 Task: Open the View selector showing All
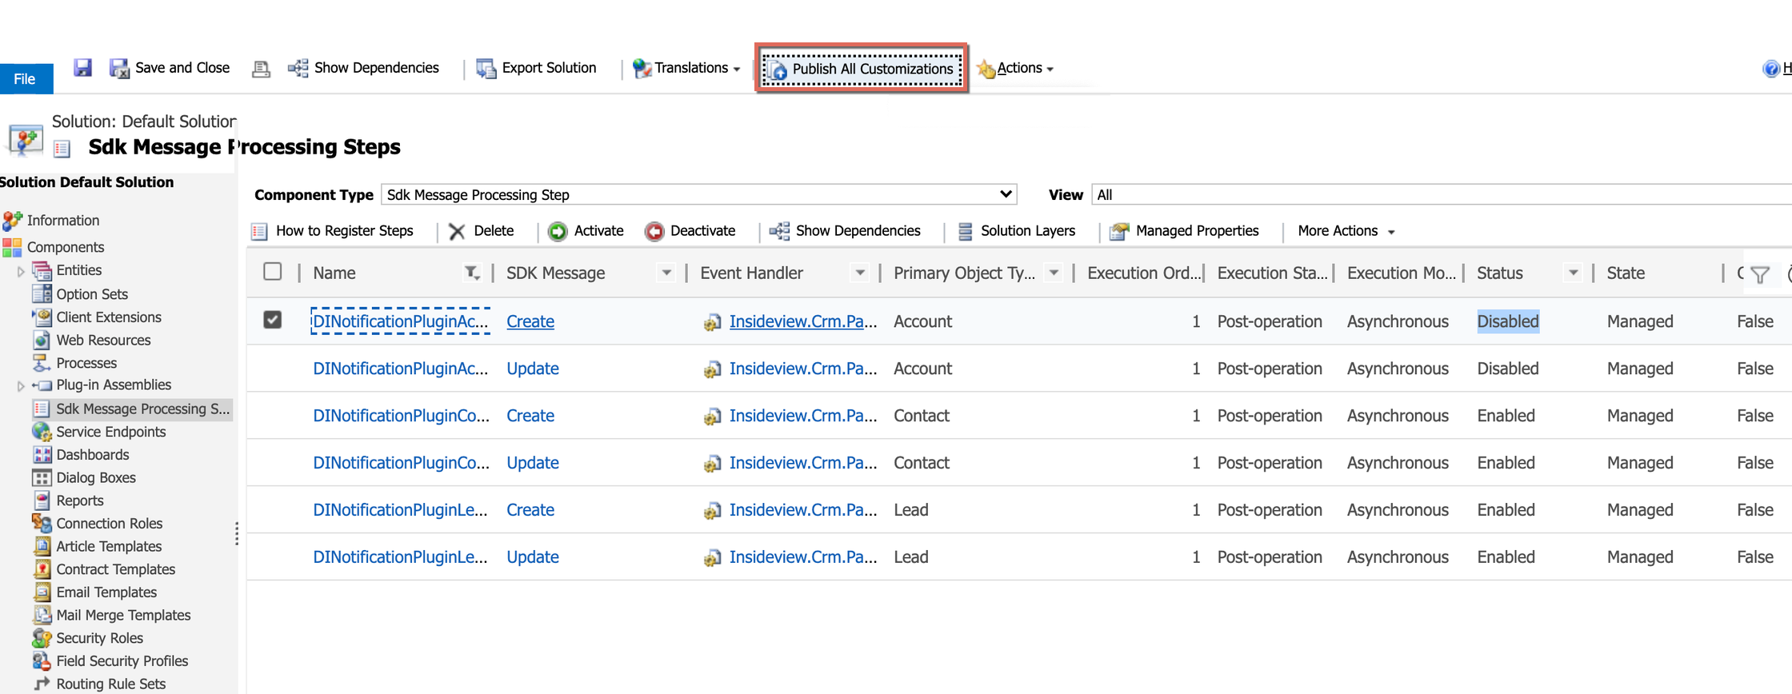click(1441, 194)
